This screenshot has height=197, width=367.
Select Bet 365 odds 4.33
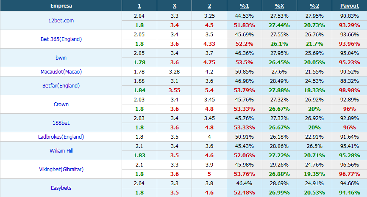pyautogui.click(x=209, y=44)
